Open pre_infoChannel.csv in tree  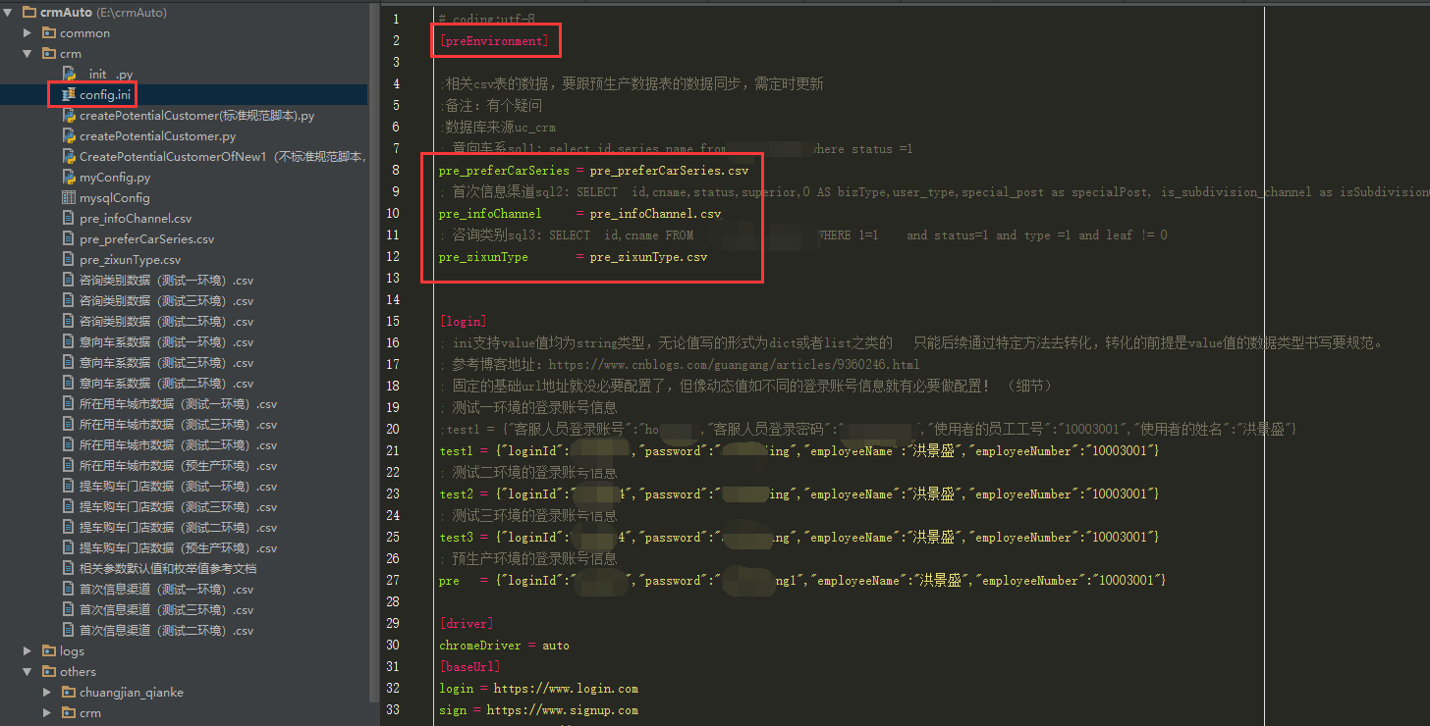[136, 219]
